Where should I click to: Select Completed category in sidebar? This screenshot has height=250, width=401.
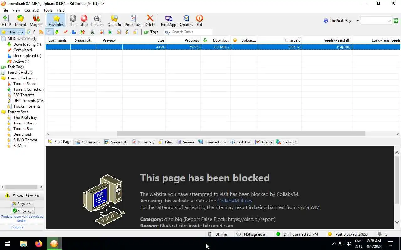(x=23, y=50)
